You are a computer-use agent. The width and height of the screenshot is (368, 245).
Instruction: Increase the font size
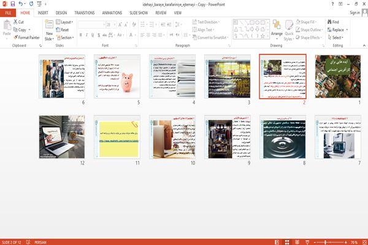(x=120, y=25)
